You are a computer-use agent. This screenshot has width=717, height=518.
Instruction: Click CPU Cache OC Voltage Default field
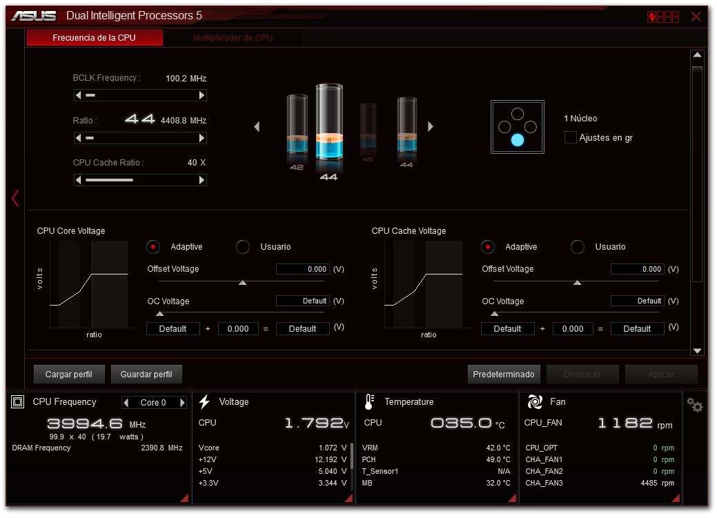(x=638, y=301)
